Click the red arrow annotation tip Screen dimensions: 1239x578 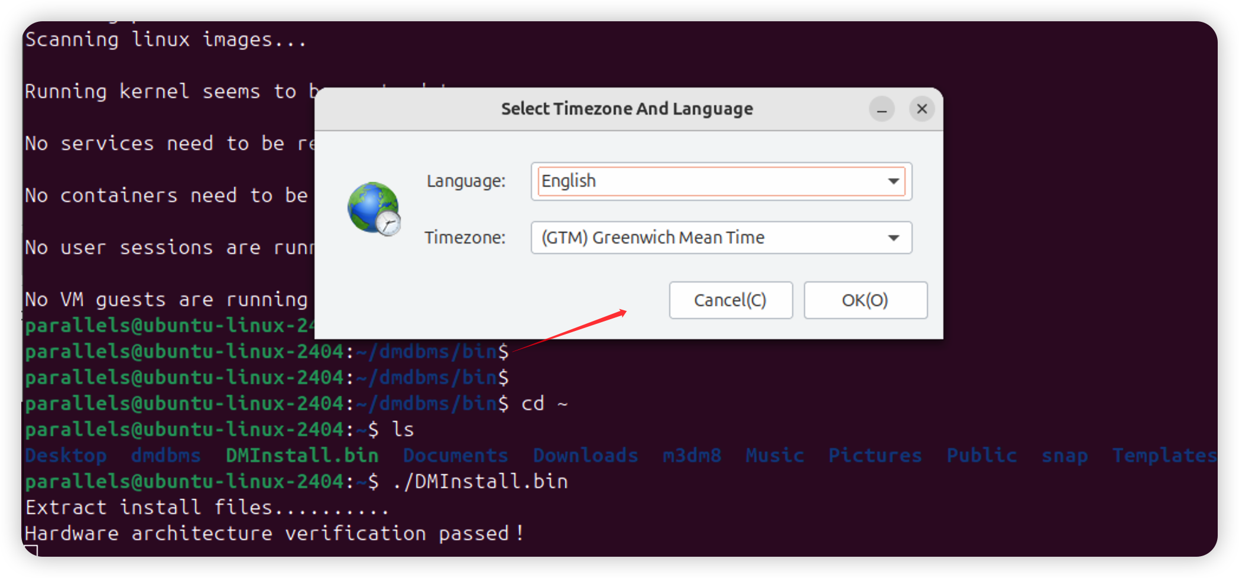[624, 311]
